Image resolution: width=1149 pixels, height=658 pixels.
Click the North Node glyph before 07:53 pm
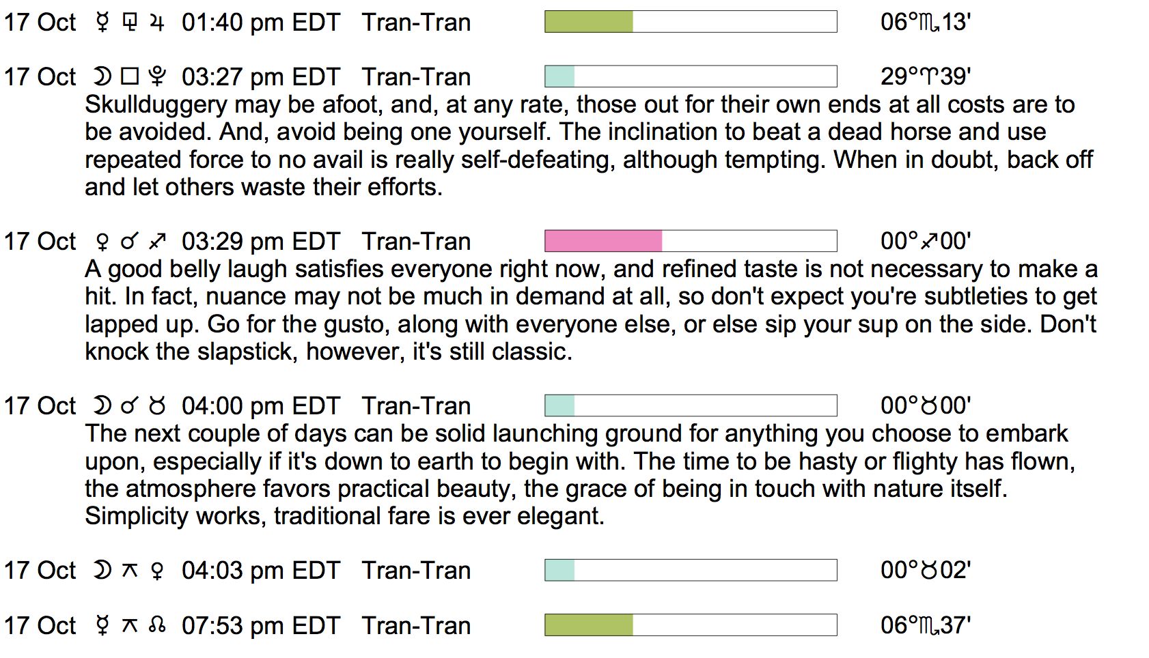[157, 625]
